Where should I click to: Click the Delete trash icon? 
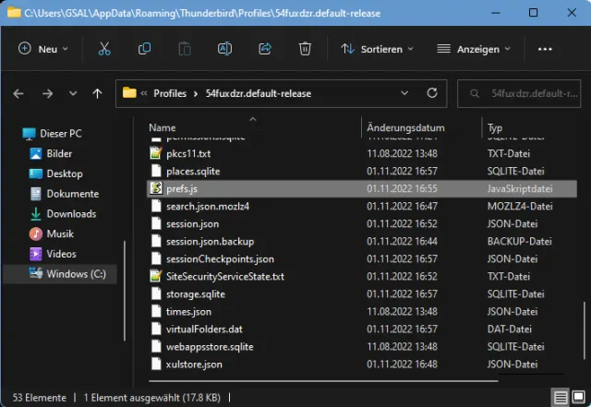coord(305,49)
